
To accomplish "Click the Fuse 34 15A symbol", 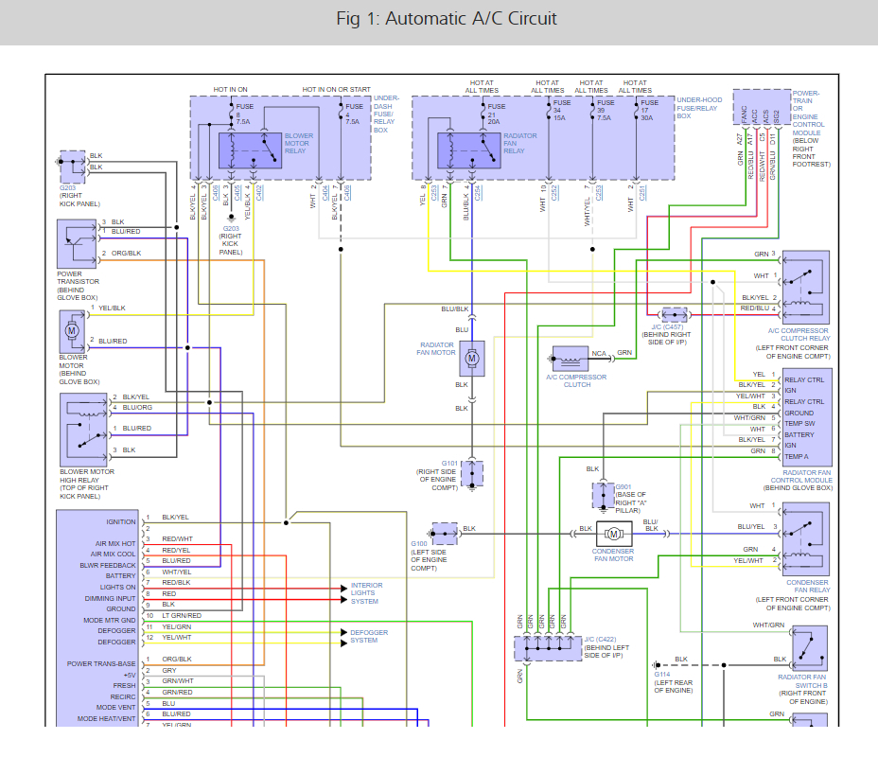I will (550, 111).
